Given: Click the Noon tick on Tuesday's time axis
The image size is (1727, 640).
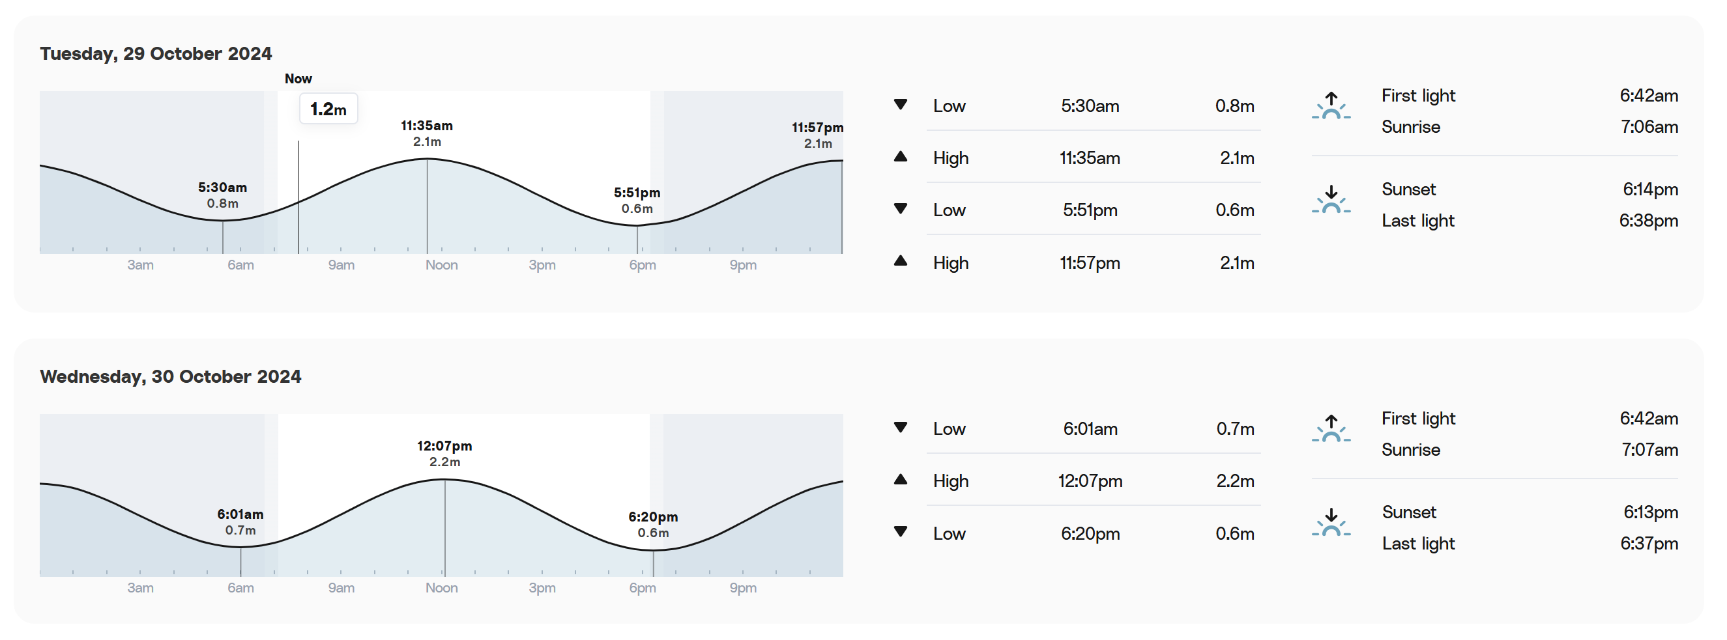Looking at the screenshot, I should pos(441,265).
